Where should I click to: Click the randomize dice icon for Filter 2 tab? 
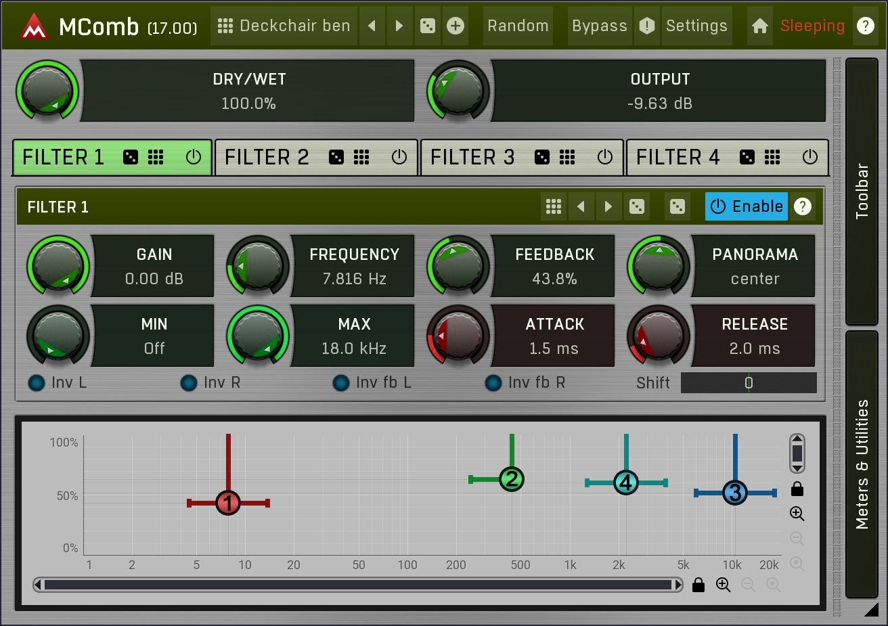(336, 157)
